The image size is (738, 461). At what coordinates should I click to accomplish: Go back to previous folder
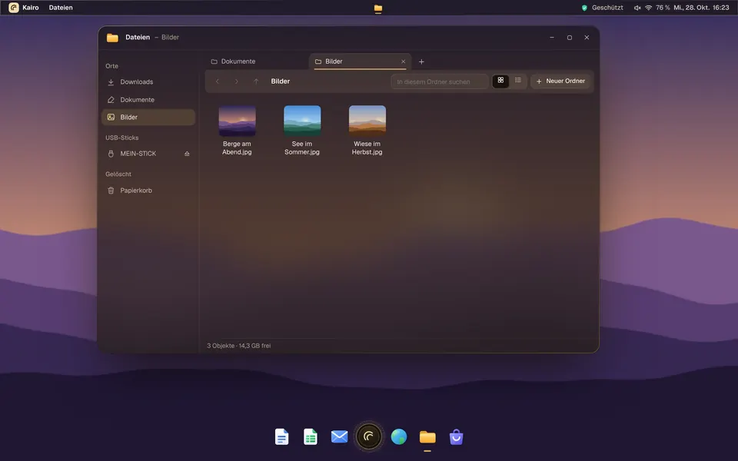218,81
